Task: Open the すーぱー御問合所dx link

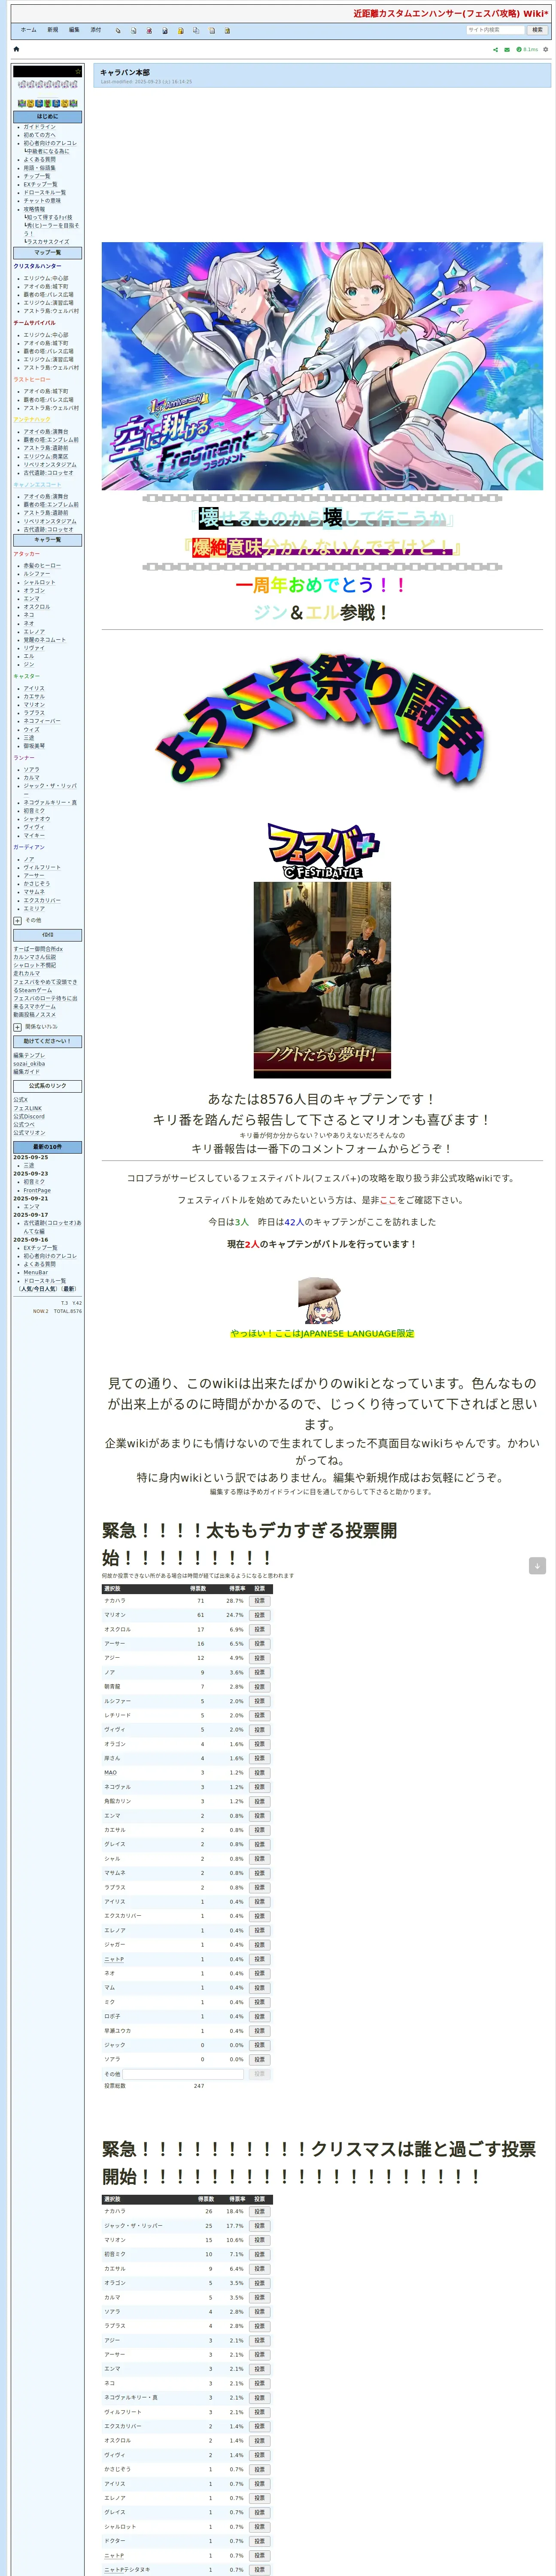Action: pyautogui.click(x=38, y=949)
